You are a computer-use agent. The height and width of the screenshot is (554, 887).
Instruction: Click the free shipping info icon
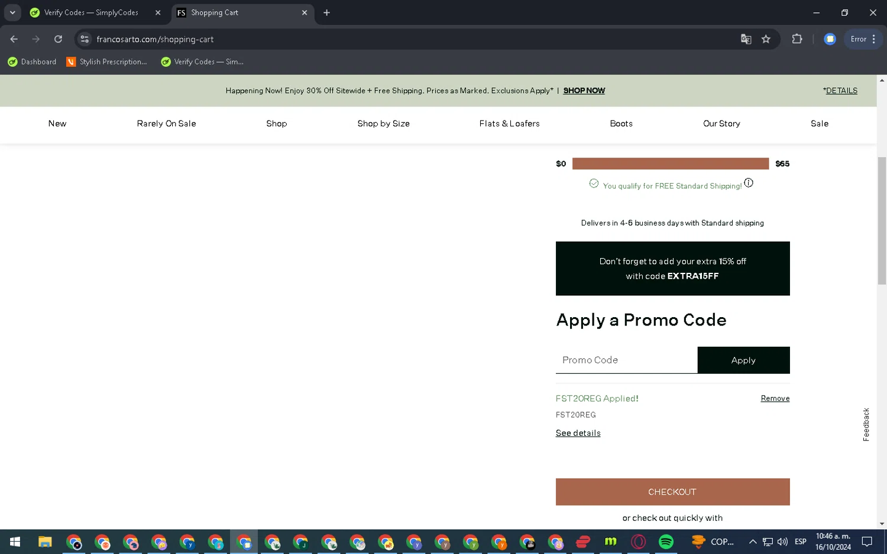[749, 183]
